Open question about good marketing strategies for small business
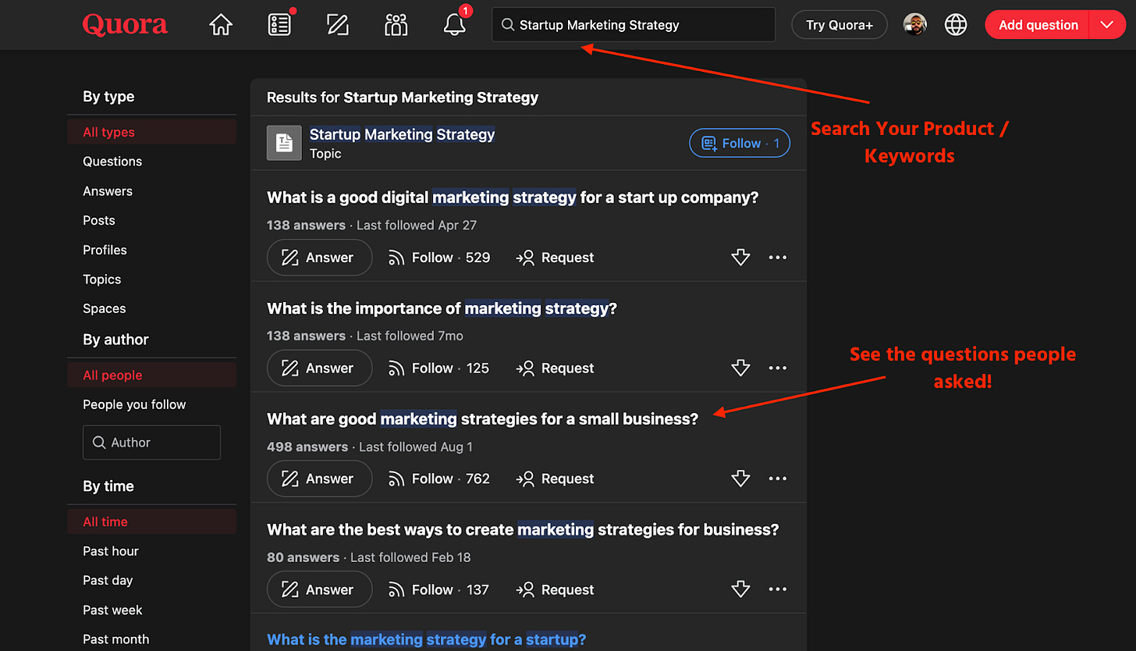The width and height of the screenshot is (1136, 651). [x=482, y=419]
